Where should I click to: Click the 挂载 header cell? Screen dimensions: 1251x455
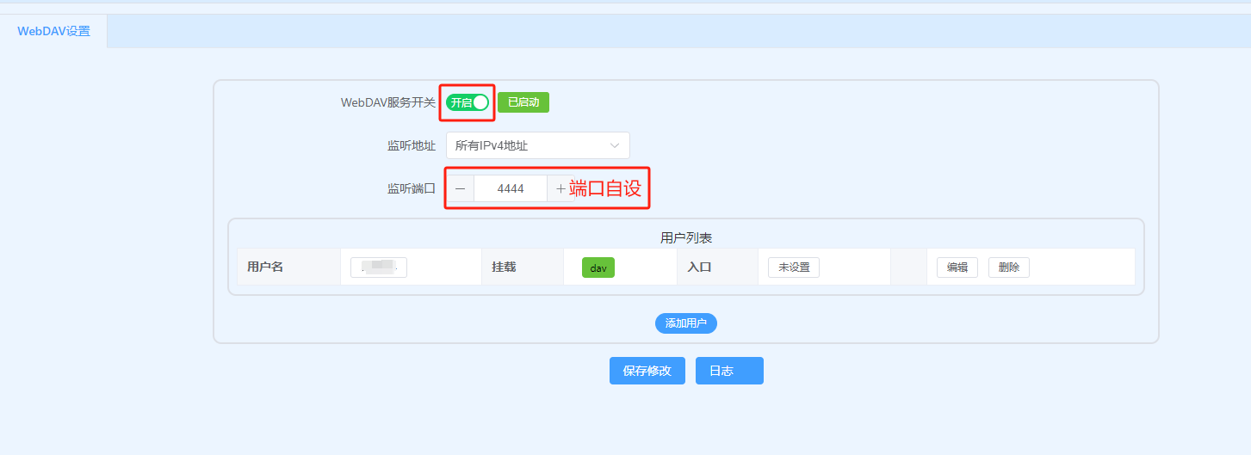point(504,267)
